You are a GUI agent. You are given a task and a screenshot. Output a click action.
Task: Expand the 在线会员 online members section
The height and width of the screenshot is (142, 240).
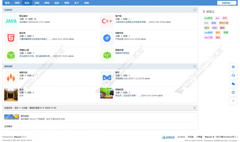pyautogui.click(x=195, y=108)
